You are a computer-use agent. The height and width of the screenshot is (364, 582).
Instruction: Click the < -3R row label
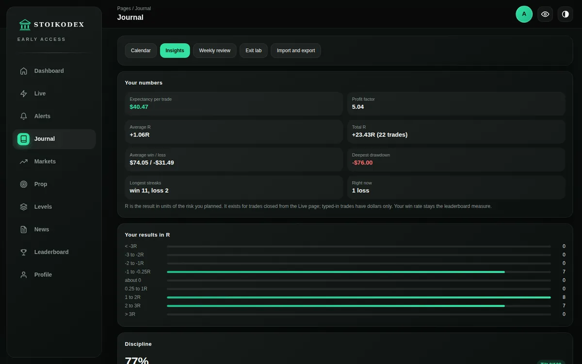(131, 246)
